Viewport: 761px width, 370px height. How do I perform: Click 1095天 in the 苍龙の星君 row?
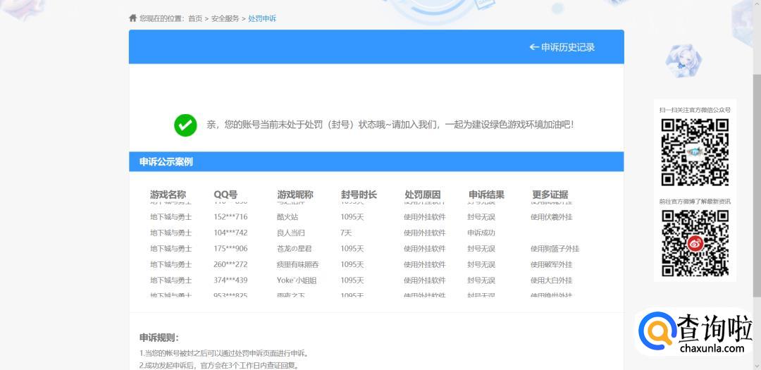click(x=352, y=249)
